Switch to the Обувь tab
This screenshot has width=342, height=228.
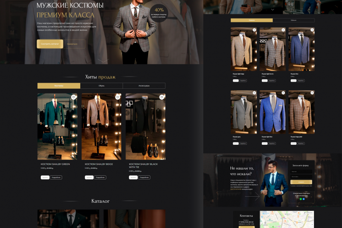tap(102, 86)
